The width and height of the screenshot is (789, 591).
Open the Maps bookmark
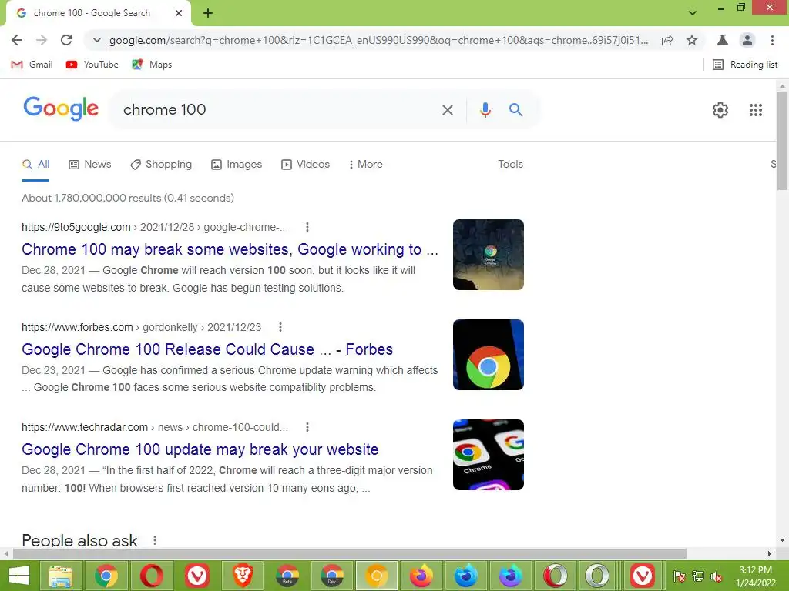coord(152,65)
